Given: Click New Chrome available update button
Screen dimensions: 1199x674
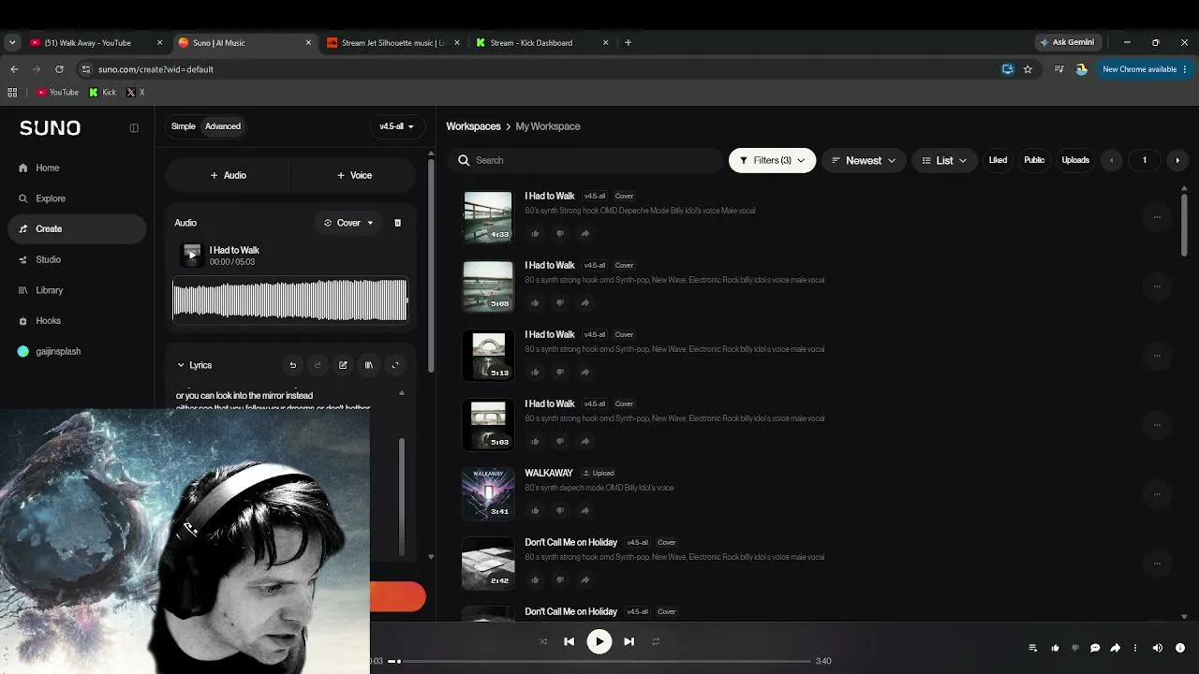Looking at the screenshot, I should pos(1145,69).
